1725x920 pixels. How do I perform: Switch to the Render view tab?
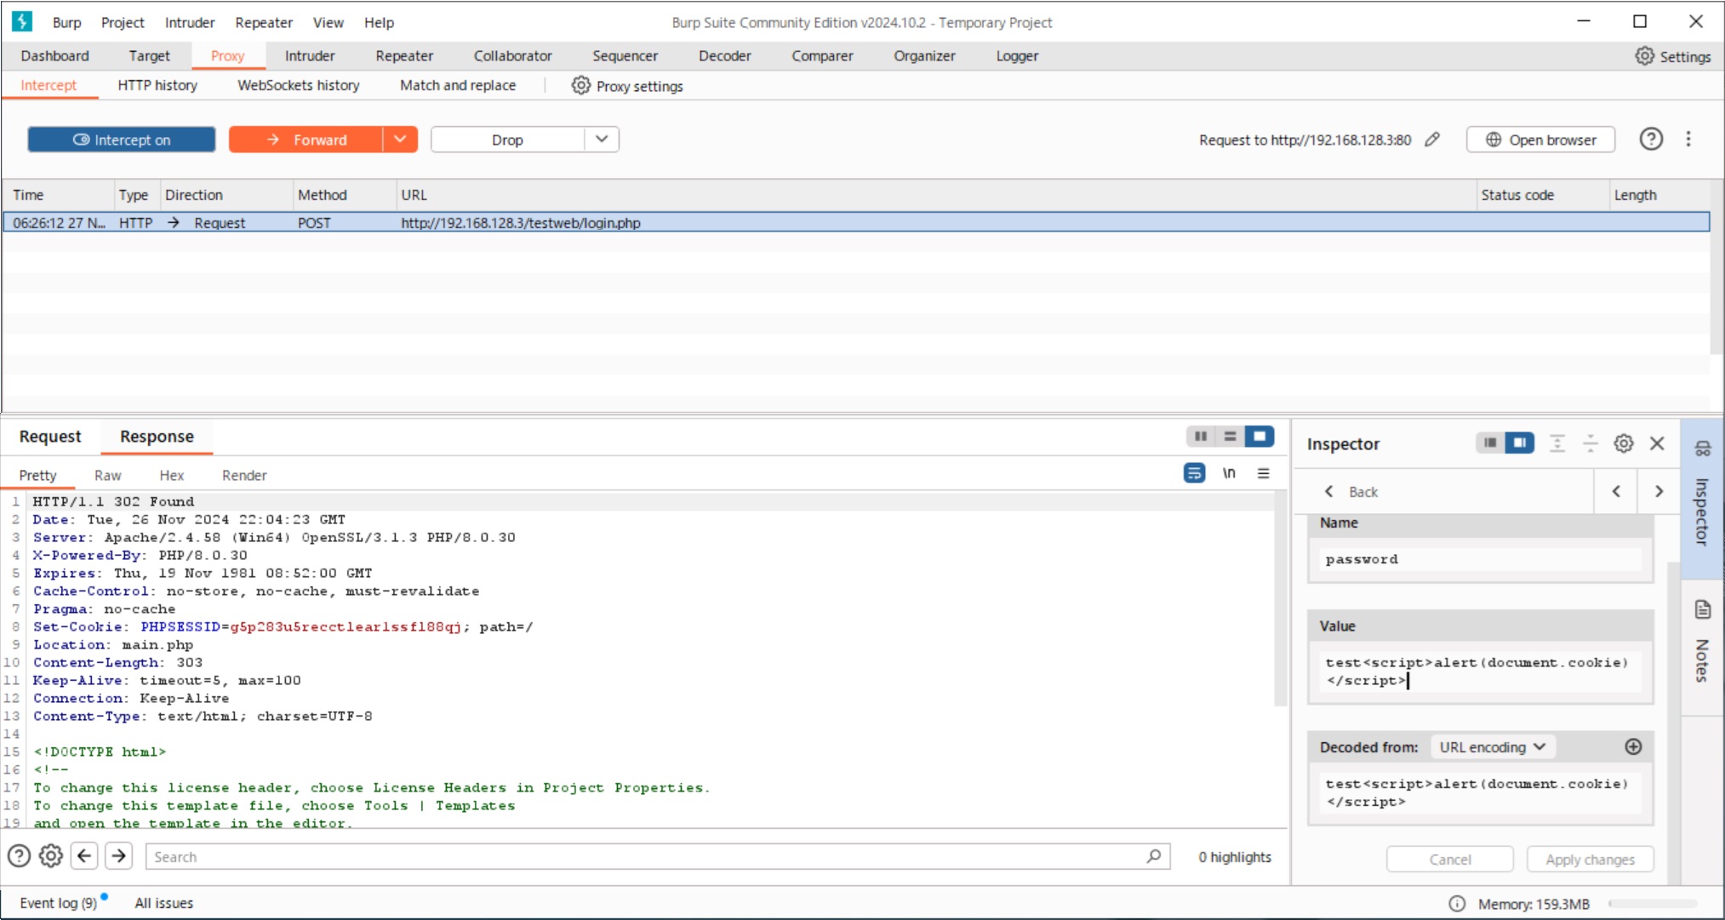tap(244, 475)
